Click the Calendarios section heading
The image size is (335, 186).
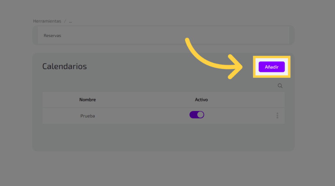[x=64, y=66]
